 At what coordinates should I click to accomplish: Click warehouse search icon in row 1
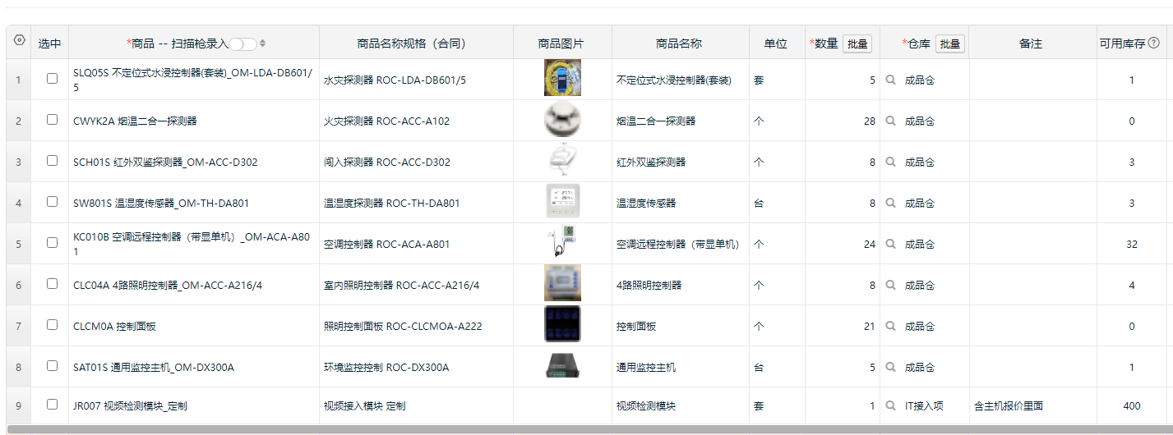point(890,80)
